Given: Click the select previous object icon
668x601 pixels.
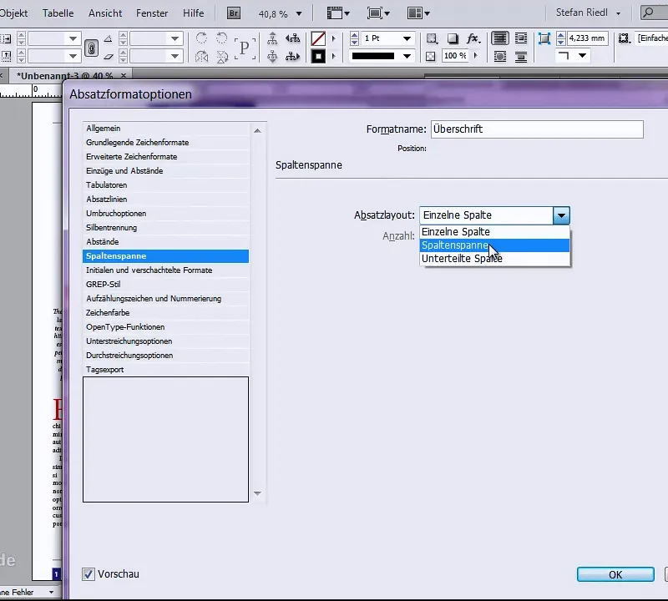Looking at the screenshot, I should tap(293, 38).
